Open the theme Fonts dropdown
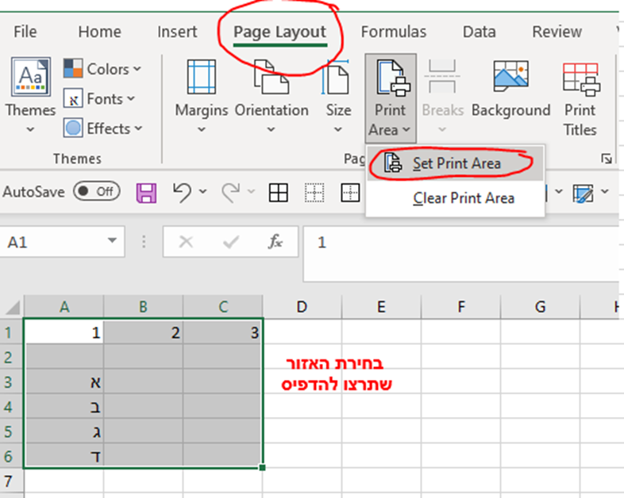The height and width of the screenshot is (498, 624). [x=99, y=99]
